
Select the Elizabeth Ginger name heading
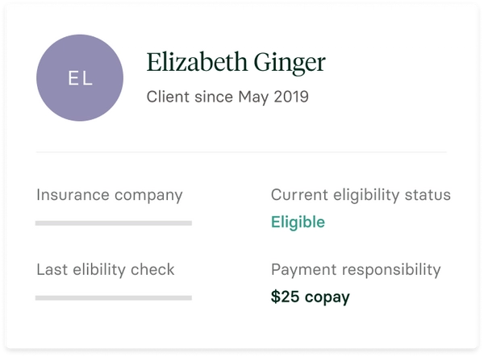[x=236, y=62]
